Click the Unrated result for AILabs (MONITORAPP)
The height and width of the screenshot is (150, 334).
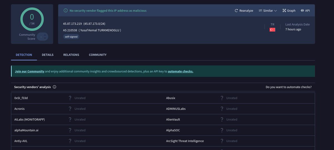(80, 119)
